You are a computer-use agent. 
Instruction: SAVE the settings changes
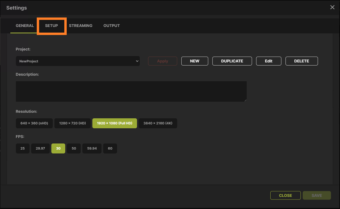tap(317, 195)
